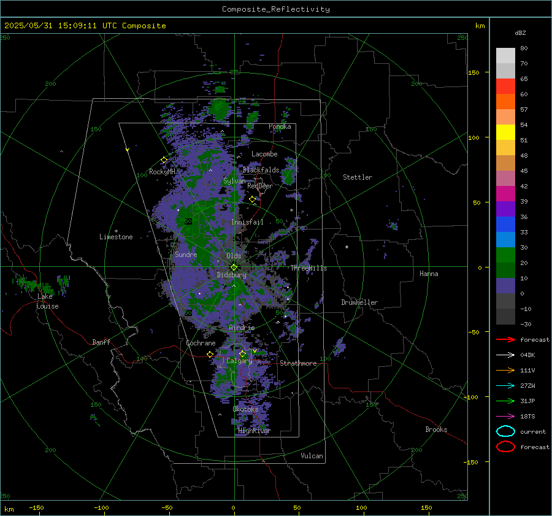Click the Strathmore label

[298, 363]
